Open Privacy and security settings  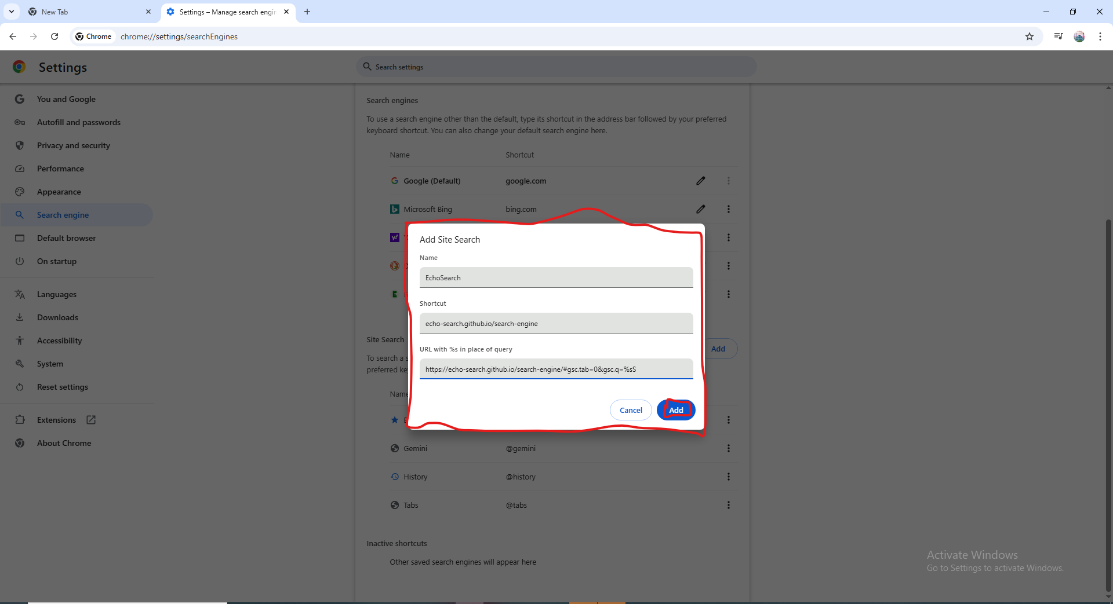(73, 145)
